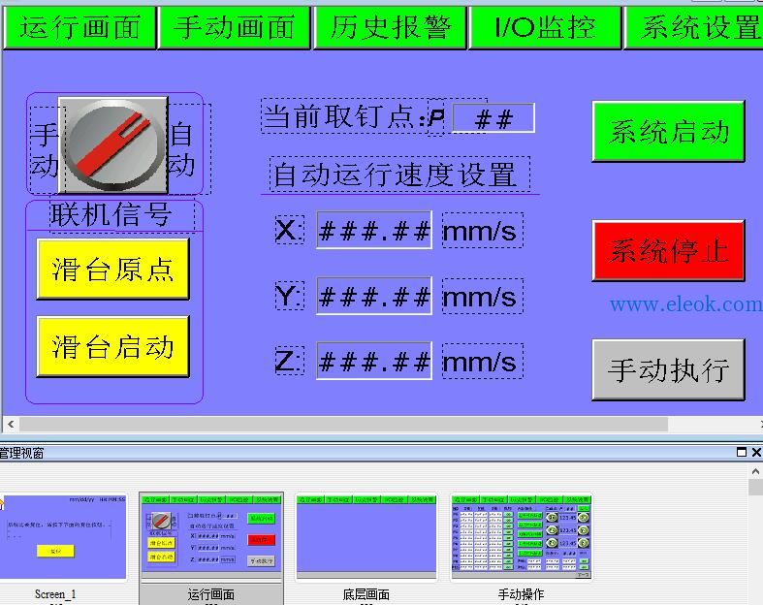Select the 运行画面 screen thumbnail
This screenshot has height=605, width=763.
(210, 537)
